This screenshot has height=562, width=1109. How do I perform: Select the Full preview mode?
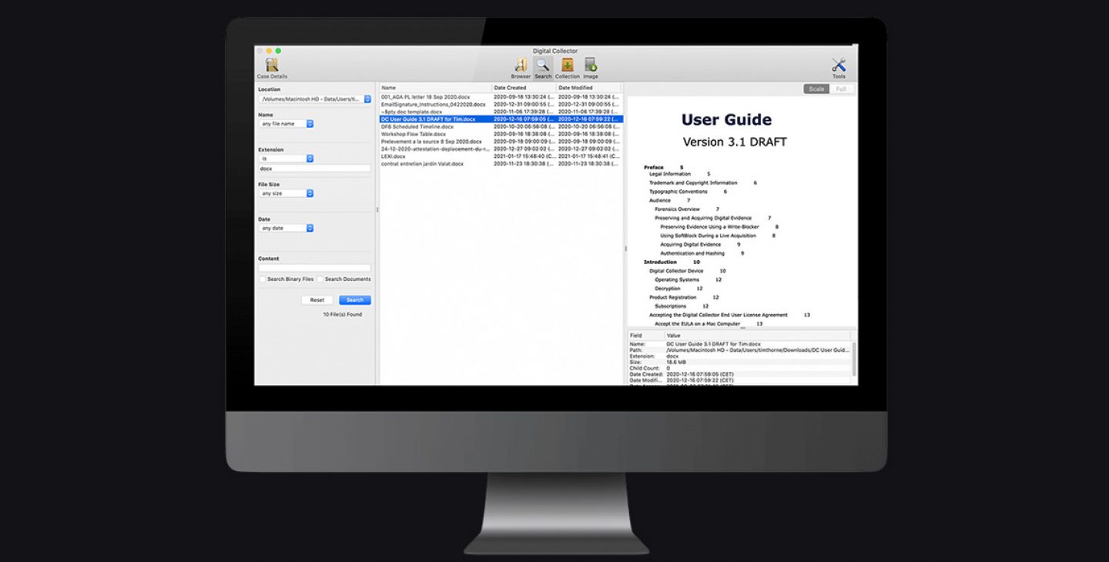pos(841,89)
